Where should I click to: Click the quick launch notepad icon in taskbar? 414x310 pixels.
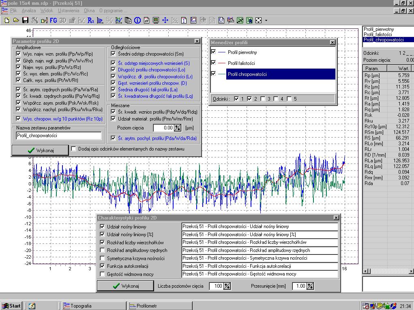click(32, 306)
